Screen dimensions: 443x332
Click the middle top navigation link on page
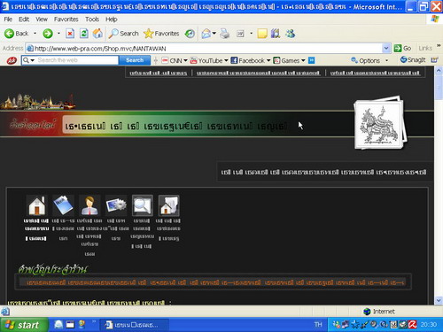point(259,73)
